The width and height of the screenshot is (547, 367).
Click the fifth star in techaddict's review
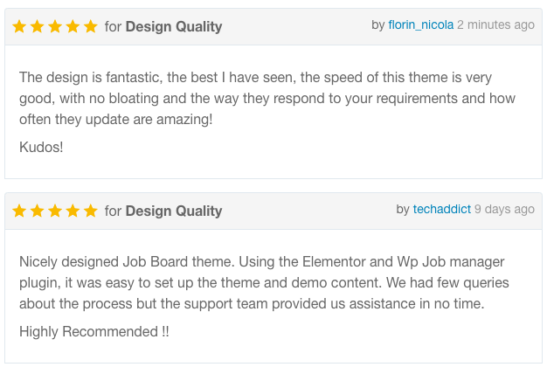tap(91, 211)
